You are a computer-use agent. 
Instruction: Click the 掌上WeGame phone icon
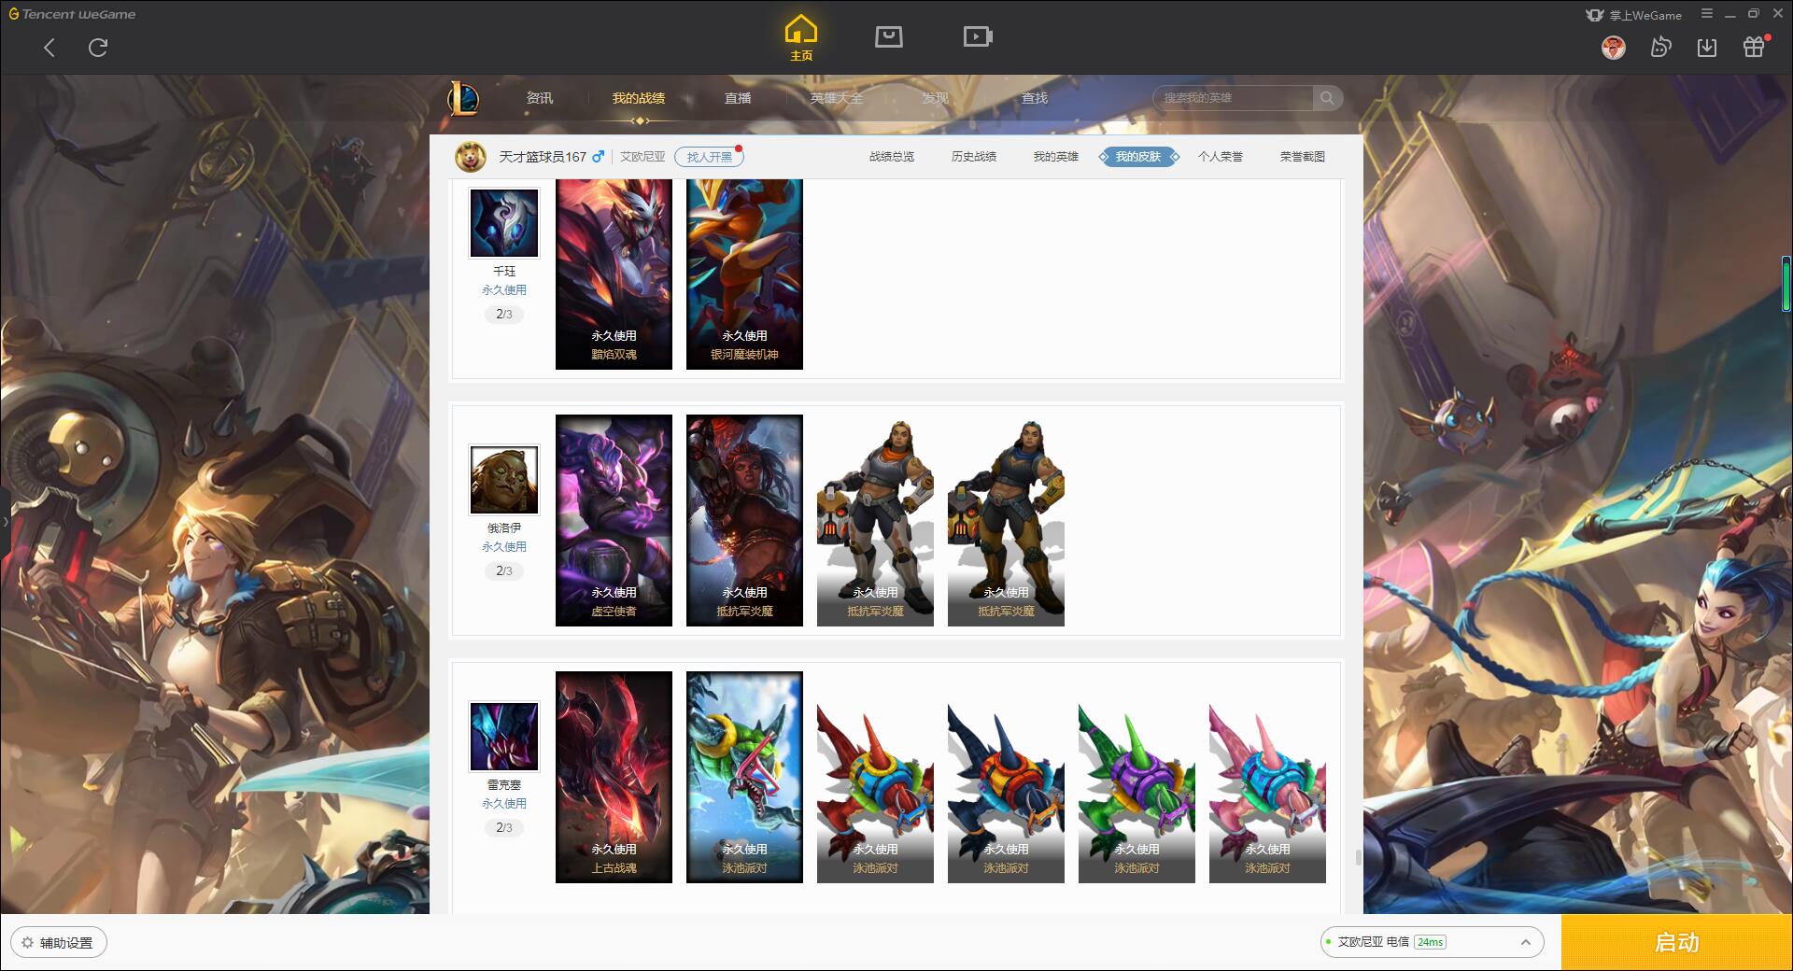[1594, 15]
